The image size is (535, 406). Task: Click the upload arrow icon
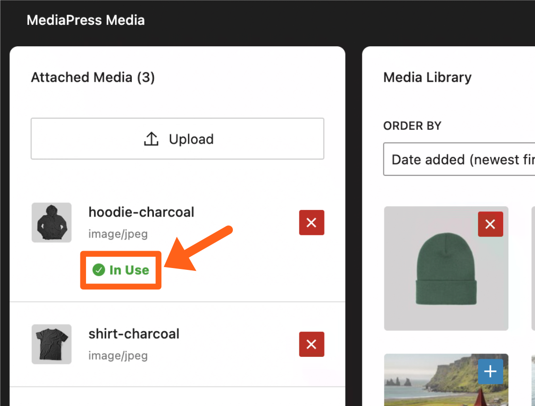click(151, 139)
